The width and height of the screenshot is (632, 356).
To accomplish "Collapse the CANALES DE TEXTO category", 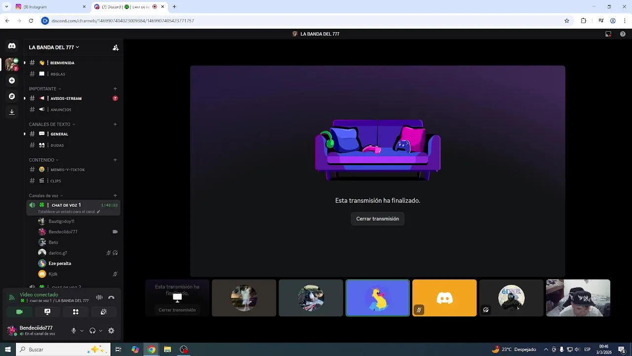I will click(52, 125).
